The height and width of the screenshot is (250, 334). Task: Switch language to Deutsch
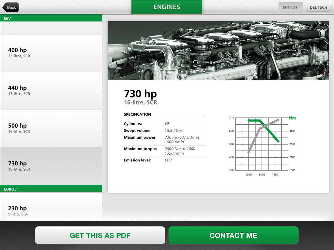click(318, 7)
